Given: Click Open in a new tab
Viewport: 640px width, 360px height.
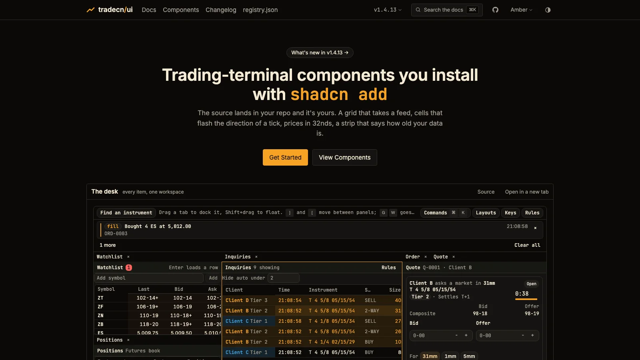Looking at the screenshot, I should click(526, 192).
